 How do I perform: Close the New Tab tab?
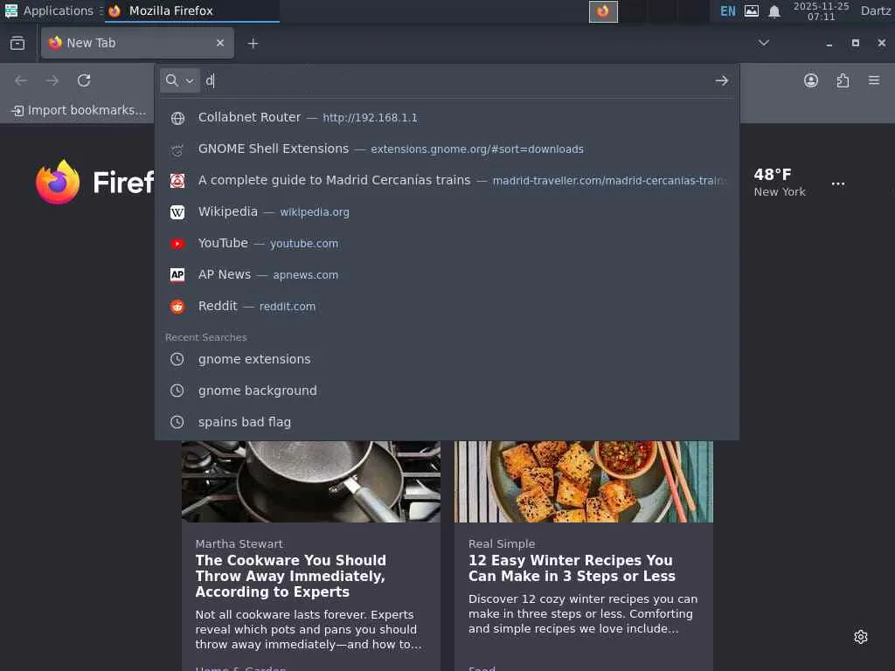[x=220, y=43]
